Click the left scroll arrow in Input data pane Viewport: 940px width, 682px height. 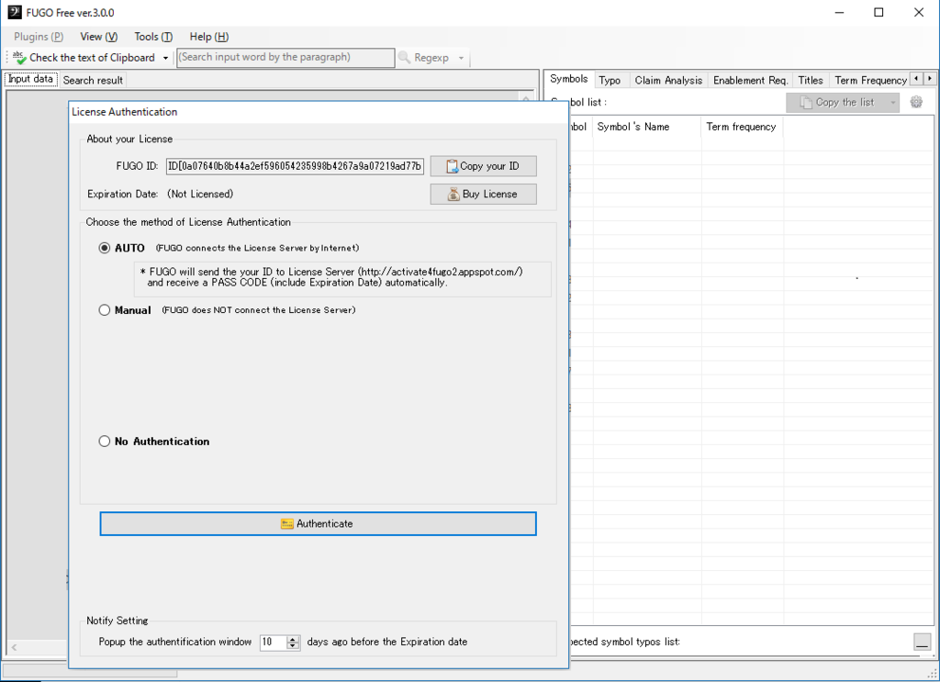click(x=14, y=647)
